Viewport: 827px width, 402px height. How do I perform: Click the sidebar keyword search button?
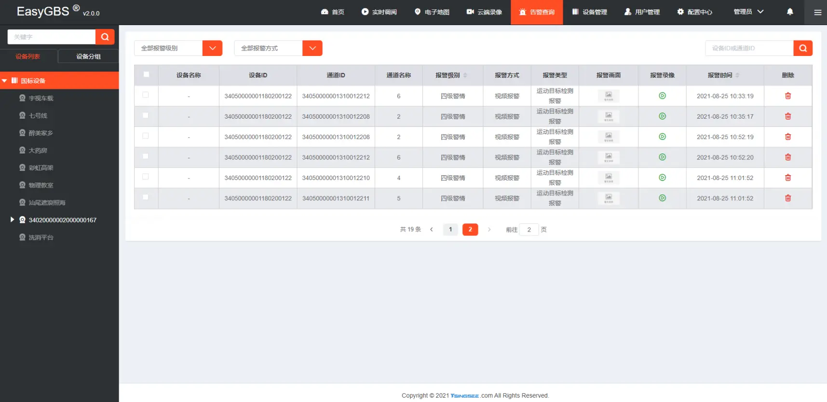105,37
